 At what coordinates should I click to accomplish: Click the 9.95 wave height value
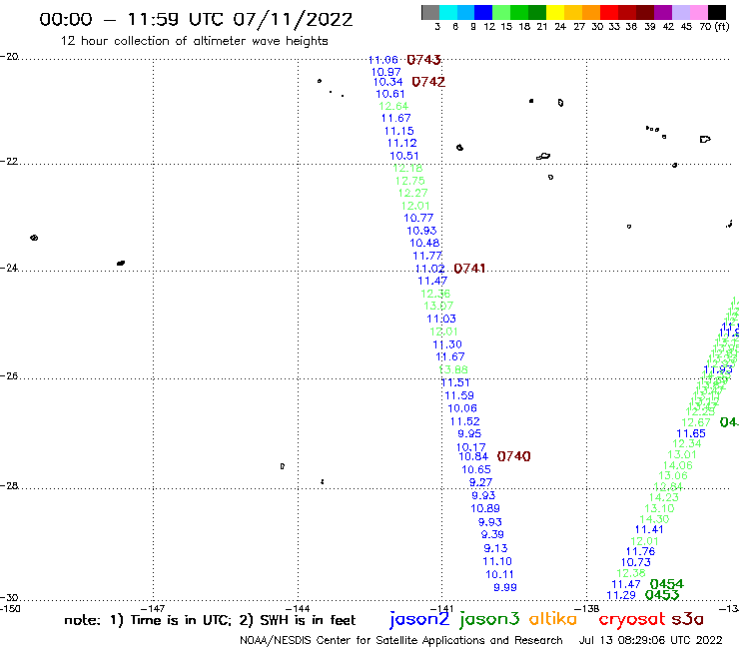coord(469,433)
